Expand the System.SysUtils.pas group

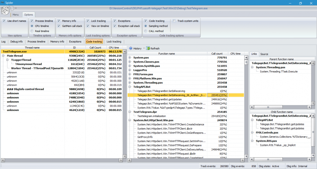tap(130, 66)
